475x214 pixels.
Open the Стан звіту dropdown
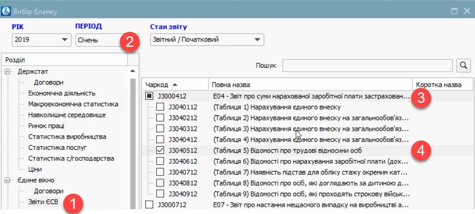(207, 40)
